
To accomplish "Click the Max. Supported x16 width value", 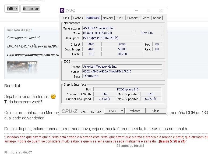I will (151, 94).
